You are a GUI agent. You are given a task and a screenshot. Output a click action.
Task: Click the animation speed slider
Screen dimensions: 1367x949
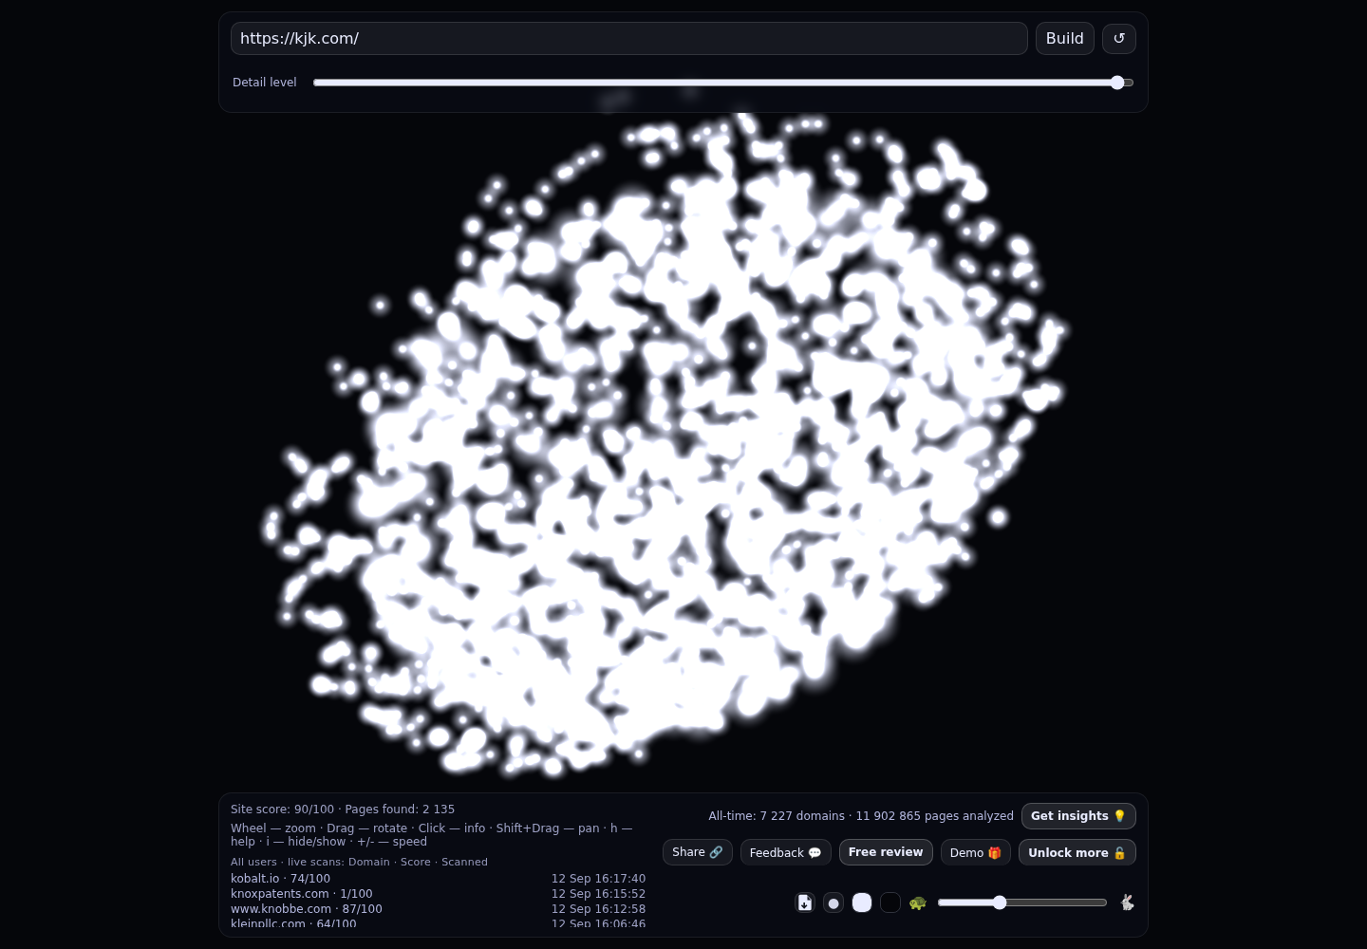[x=1022, y=902]
